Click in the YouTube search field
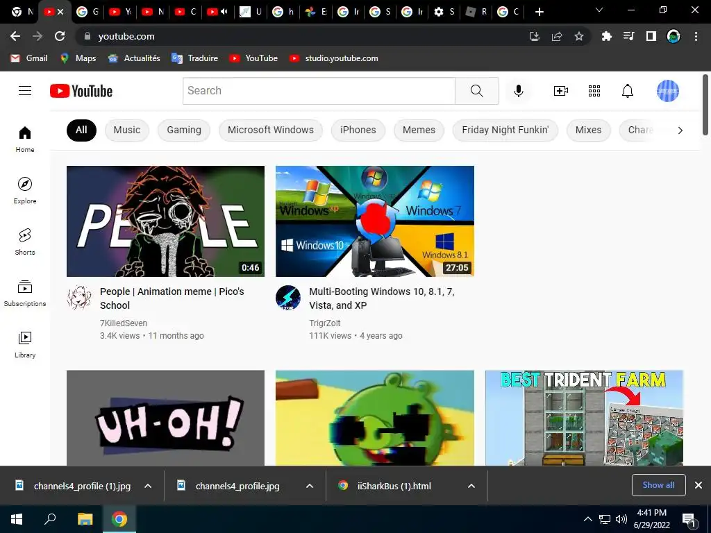The height and width of the screenshot is (533, 711). [319, 91]
